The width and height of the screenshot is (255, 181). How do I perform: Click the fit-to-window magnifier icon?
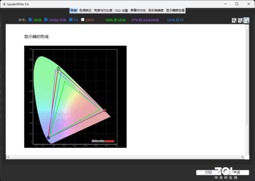pyautogui.click(x=246, y=20)
